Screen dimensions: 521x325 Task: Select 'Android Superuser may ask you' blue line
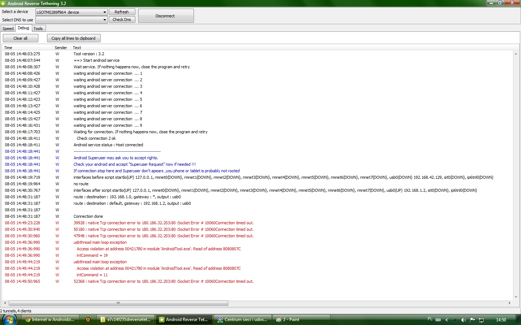pyautogui.click(x=116, y=158)
